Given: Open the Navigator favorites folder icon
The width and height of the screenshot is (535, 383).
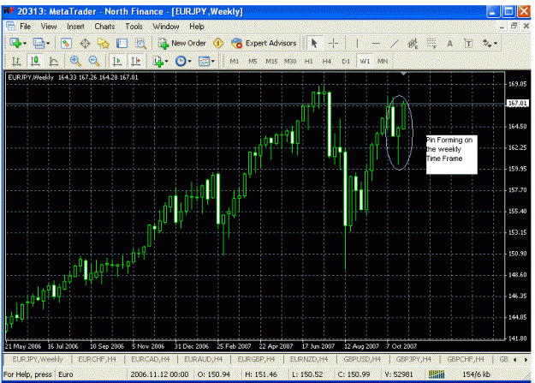Looking at the screenshot, I should tap(103, 43).
